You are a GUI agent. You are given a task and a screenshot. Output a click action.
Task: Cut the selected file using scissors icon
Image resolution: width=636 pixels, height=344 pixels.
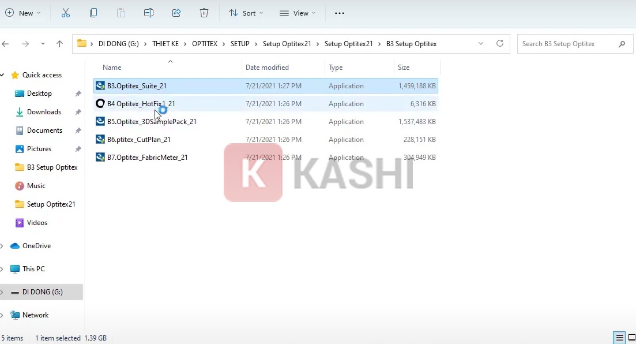pos(65,12)
